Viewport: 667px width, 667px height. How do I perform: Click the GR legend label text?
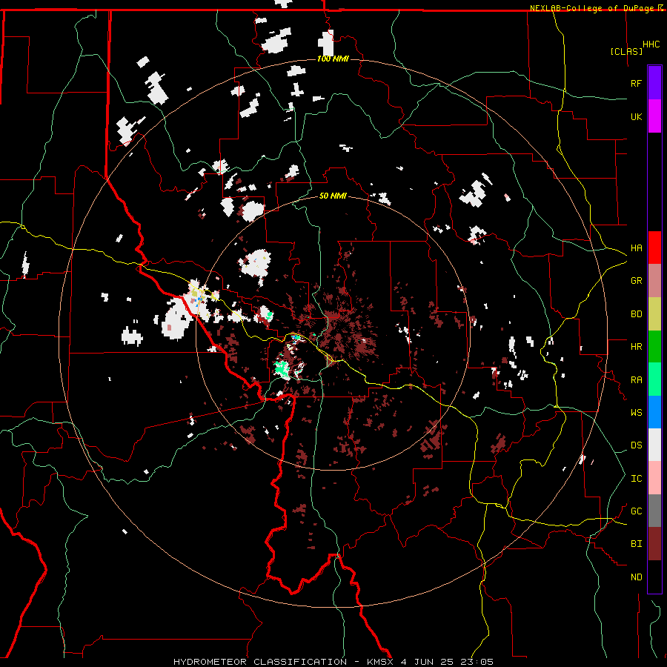coord(636,280)
